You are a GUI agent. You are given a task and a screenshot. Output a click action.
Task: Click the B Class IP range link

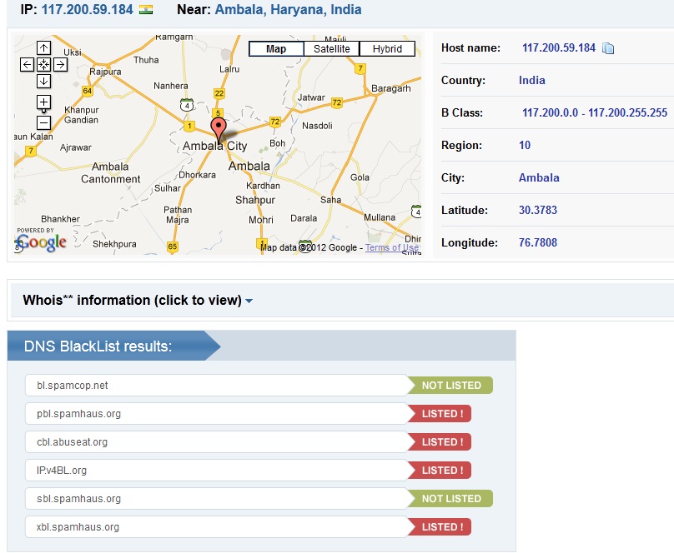[x=594, y=112]
